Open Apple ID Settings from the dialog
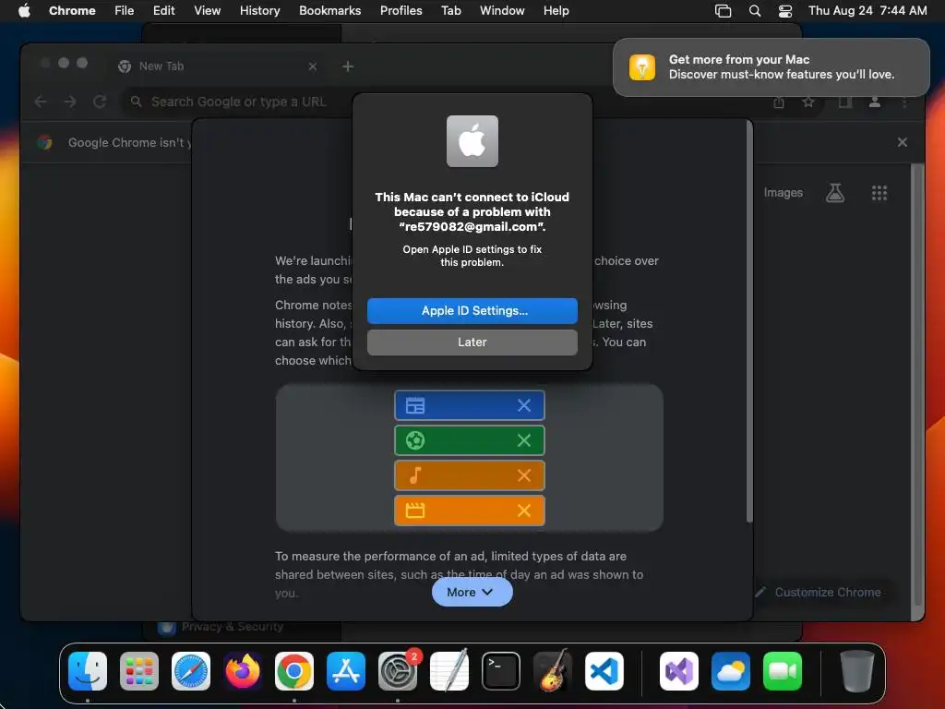 pos(472,310)
